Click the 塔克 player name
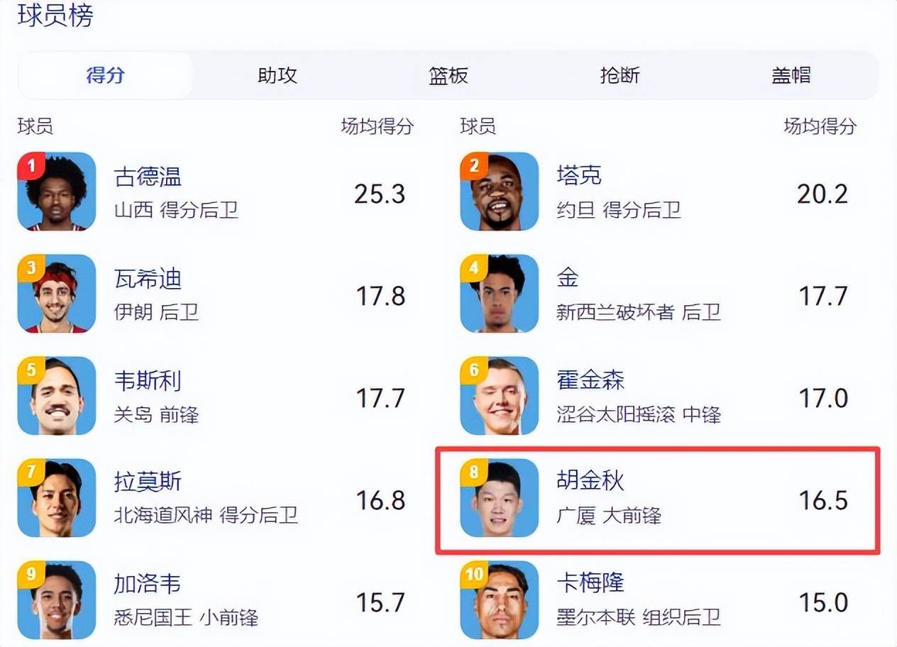 [x=579, y=175]
